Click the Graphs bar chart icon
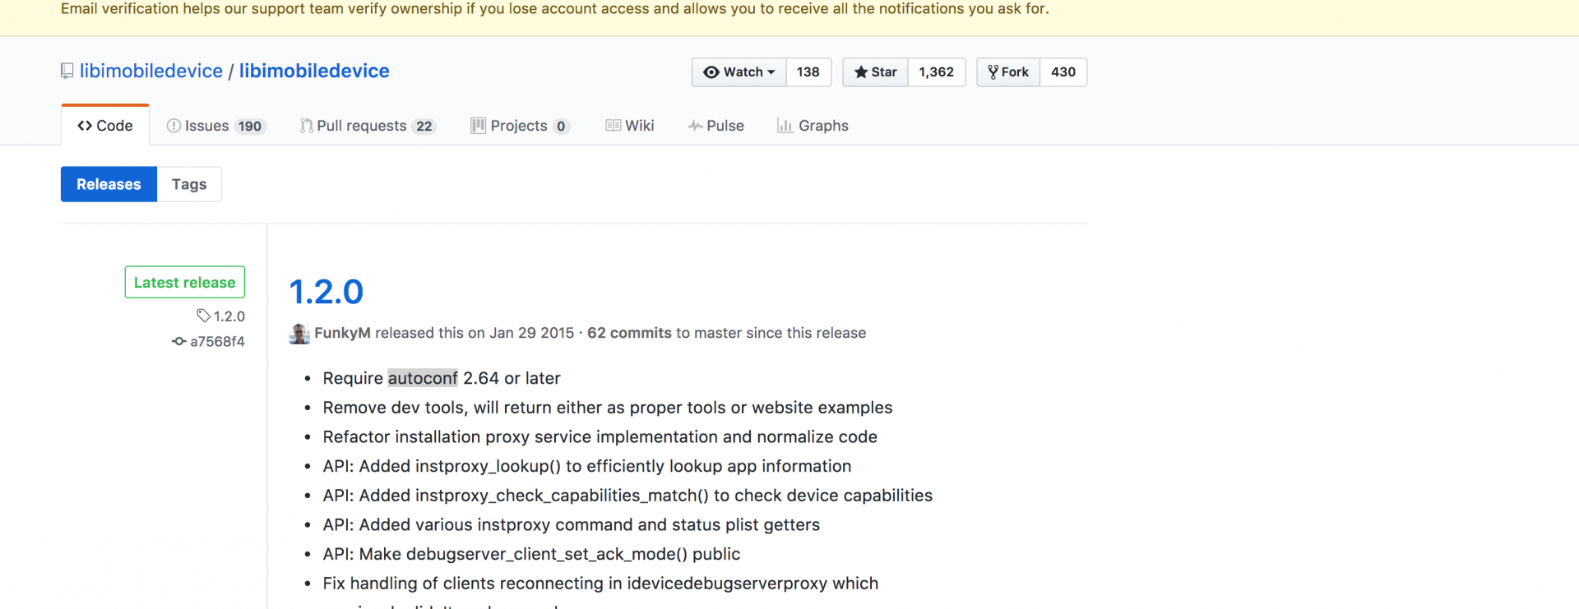 point(785,126)
